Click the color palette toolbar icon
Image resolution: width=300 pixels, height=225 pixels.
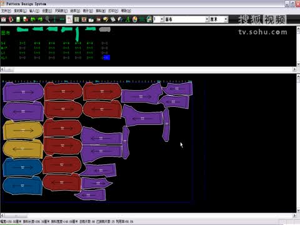point(135,19)
